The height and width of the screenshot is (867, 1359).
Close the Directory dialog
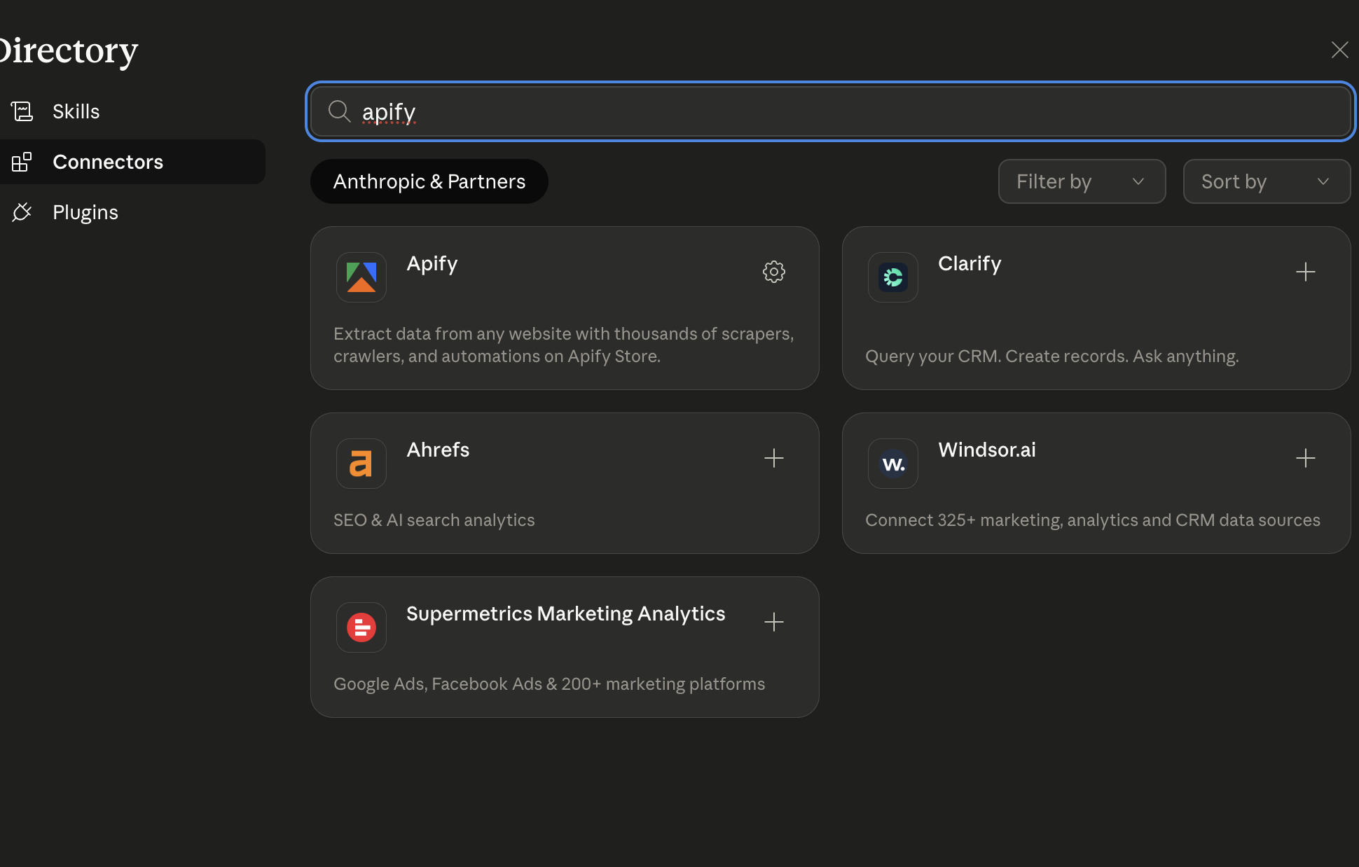[1339, 50]
